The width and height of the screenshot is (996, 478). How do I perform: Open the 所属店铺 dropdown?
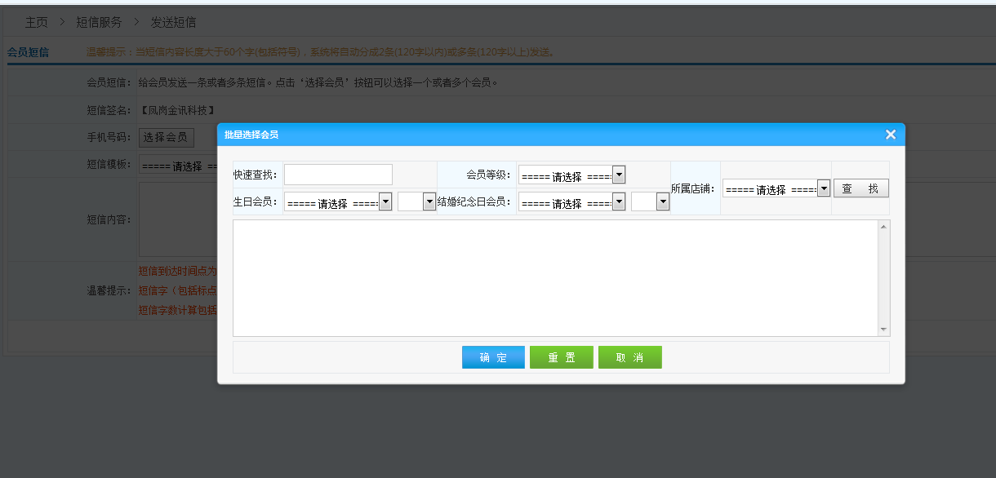pos(776,188)
